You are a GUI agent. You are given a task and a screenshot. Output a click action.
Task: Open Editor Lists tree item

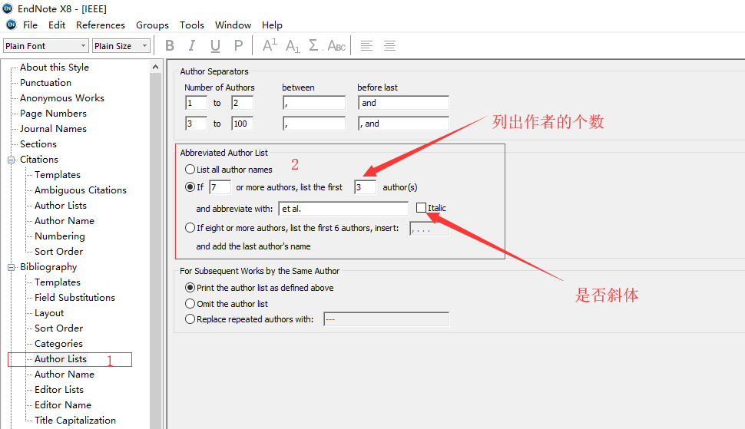59,390
